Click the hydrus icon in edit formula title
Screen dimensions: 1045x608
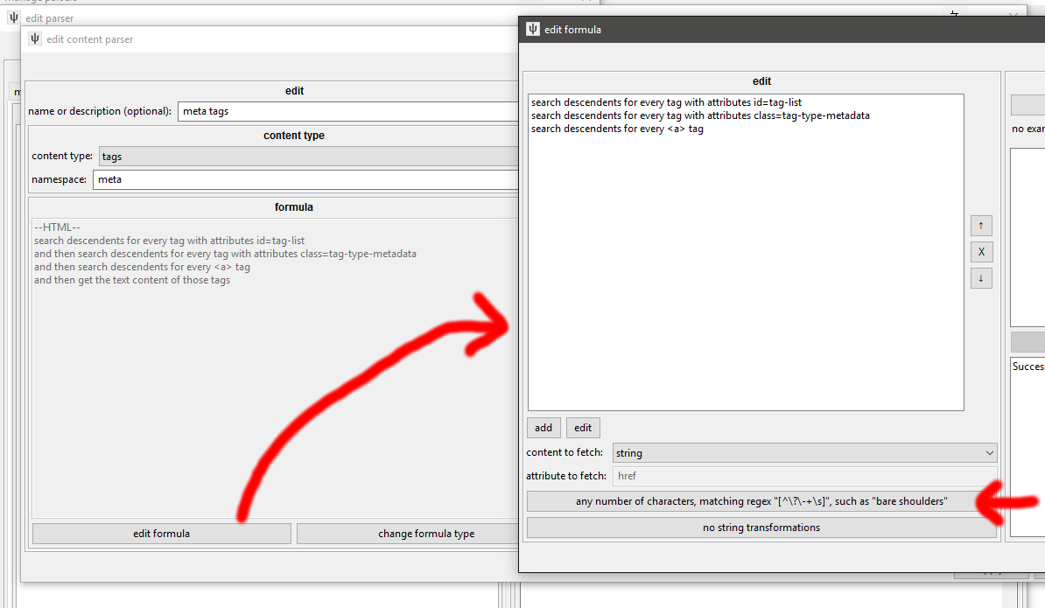click(x=532, y=29)
